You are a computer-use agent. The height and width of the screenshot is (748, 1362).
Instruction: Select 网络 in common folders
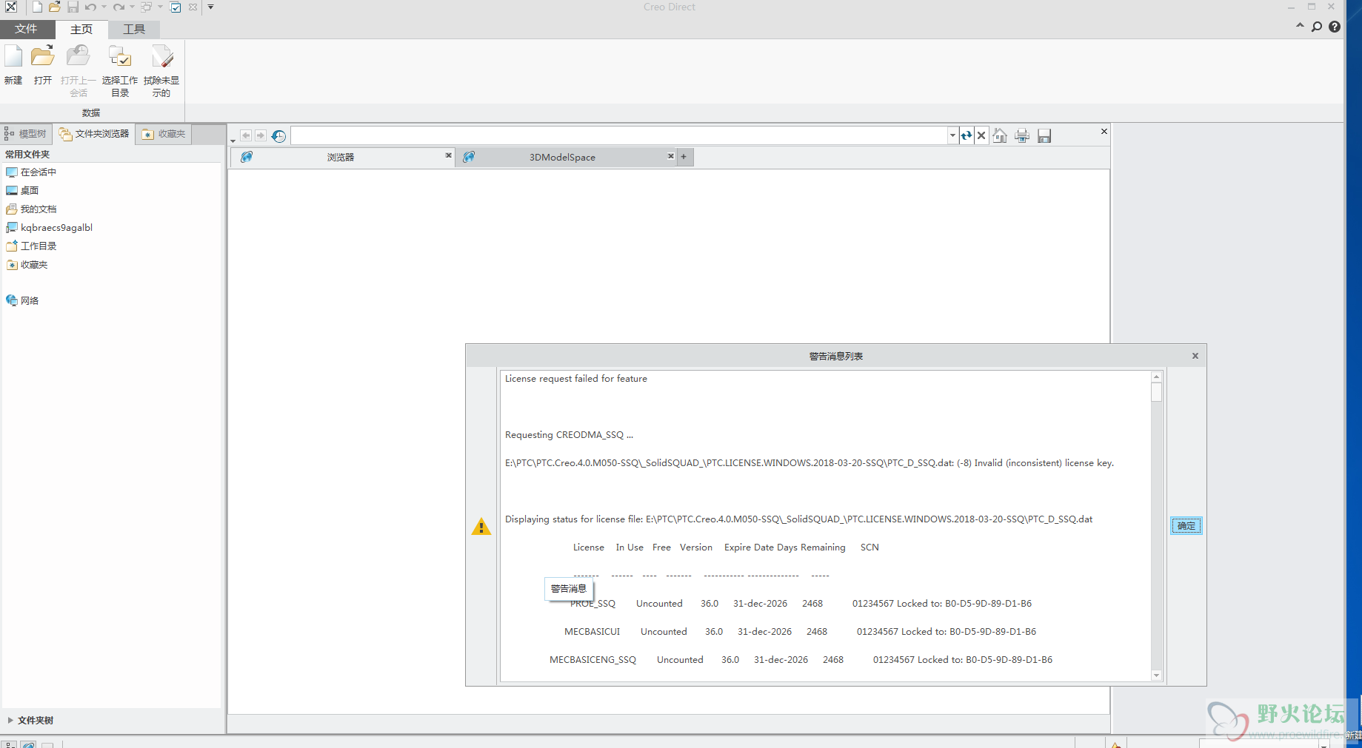(23, 301)
